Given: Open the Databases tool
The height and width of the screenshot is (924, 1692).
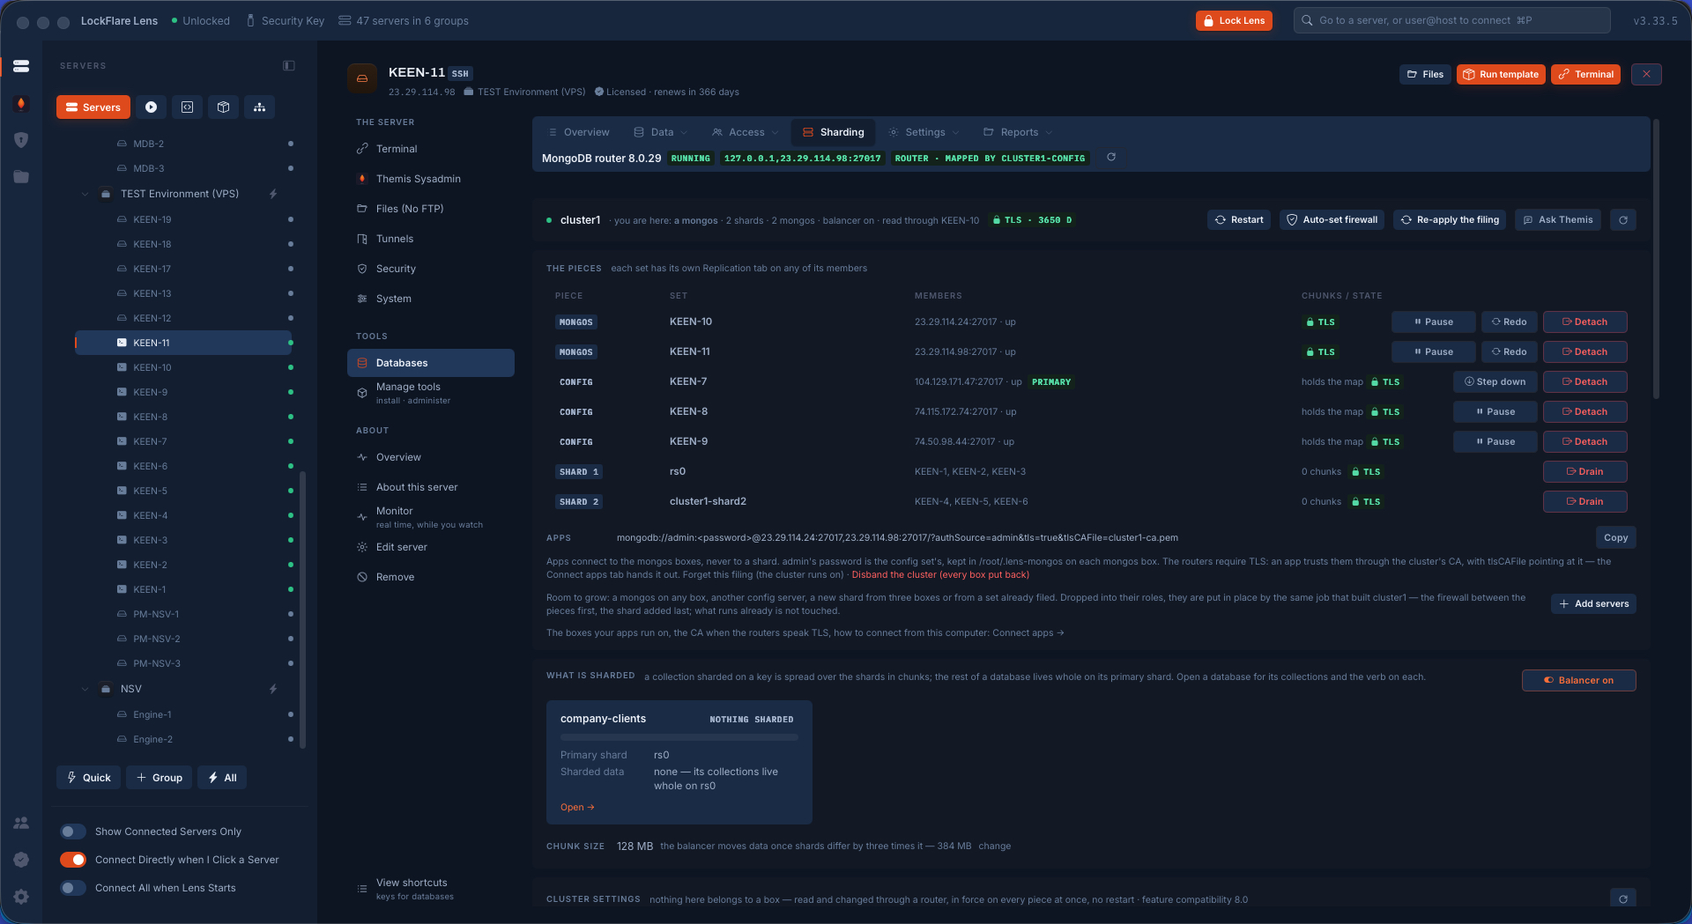Looking at the screenshot, I should tap(431, 363).
